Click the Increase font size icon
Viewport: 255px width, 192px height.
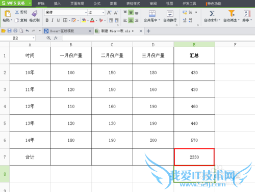tap(109, 13)
